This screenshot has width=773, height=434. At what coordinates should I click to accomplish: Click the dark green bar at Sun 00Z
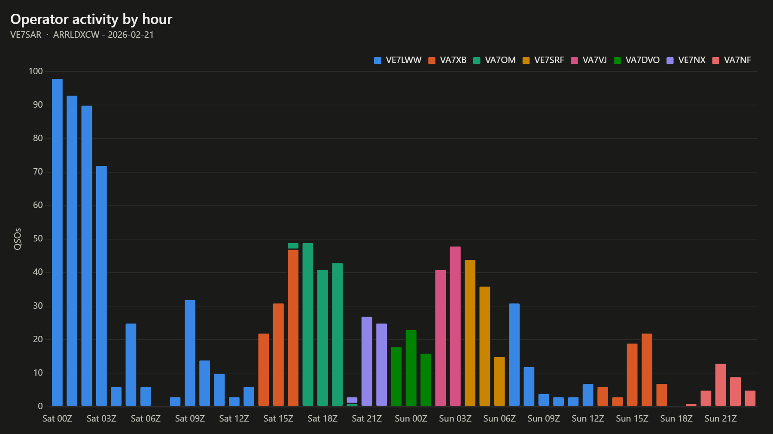click(411, 368)
